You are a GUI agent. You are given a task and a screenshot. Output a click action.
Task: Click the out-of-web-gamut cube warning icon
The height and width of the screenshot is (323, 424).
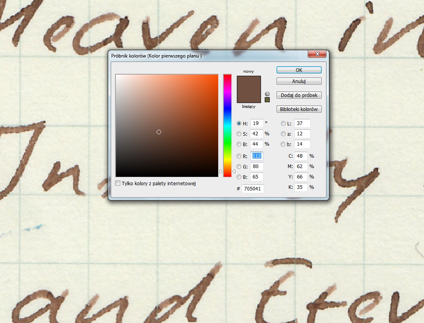point(267,94)
